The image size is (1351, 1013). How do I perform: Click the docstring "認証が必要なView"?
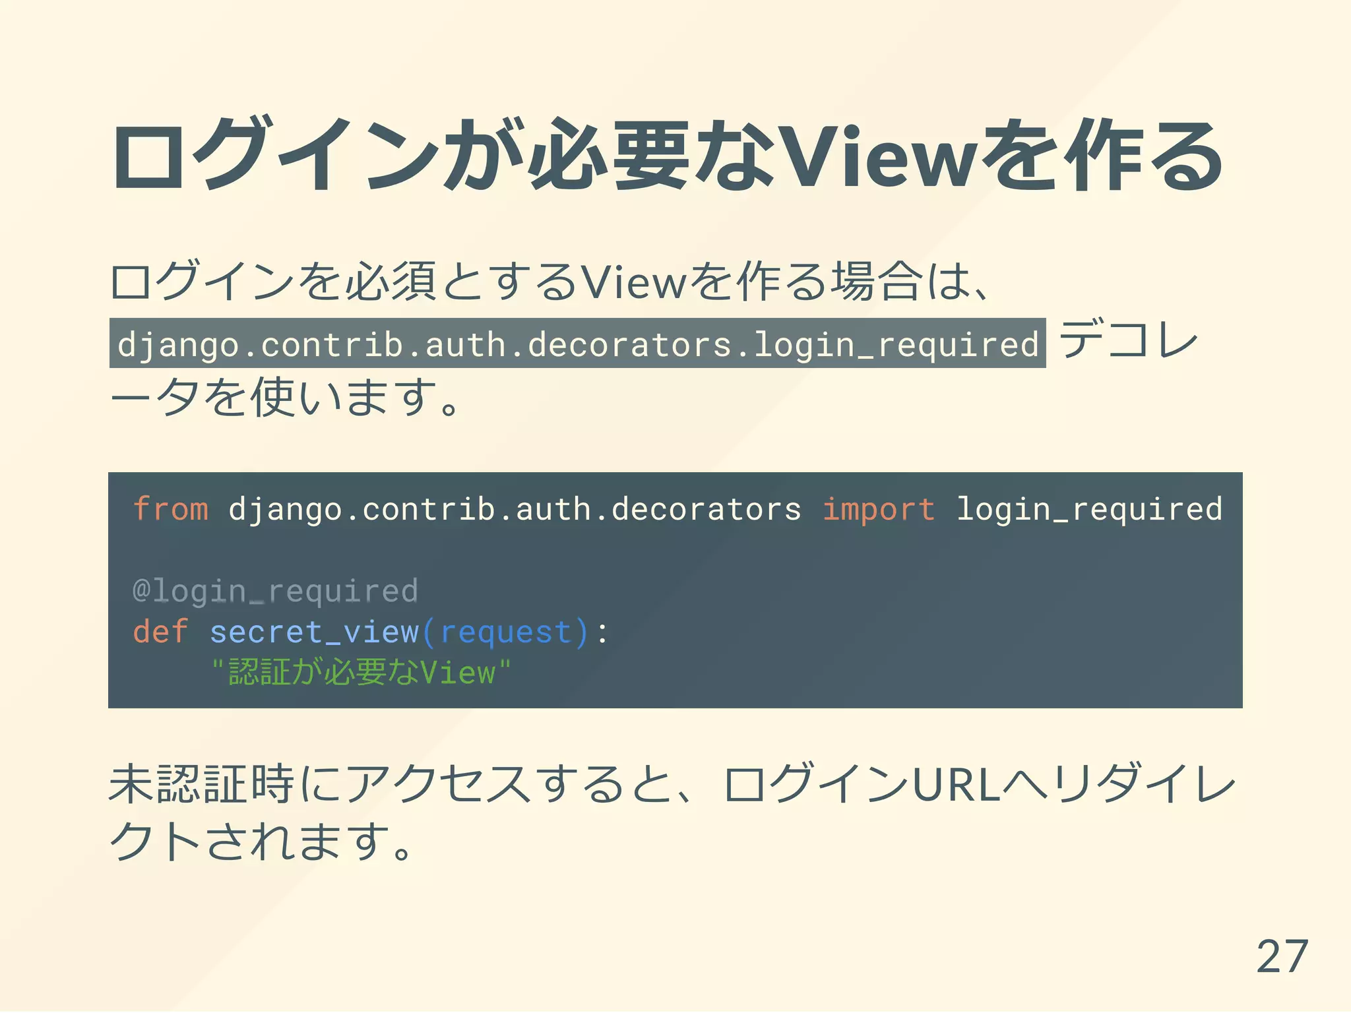[x=361, y=672]
